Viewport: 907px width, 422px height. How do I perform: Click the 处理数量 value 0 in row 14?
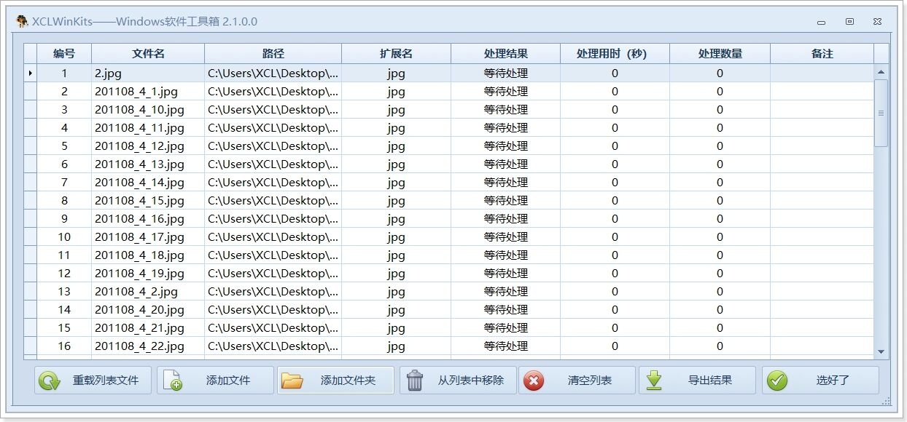tap(720, 309)
